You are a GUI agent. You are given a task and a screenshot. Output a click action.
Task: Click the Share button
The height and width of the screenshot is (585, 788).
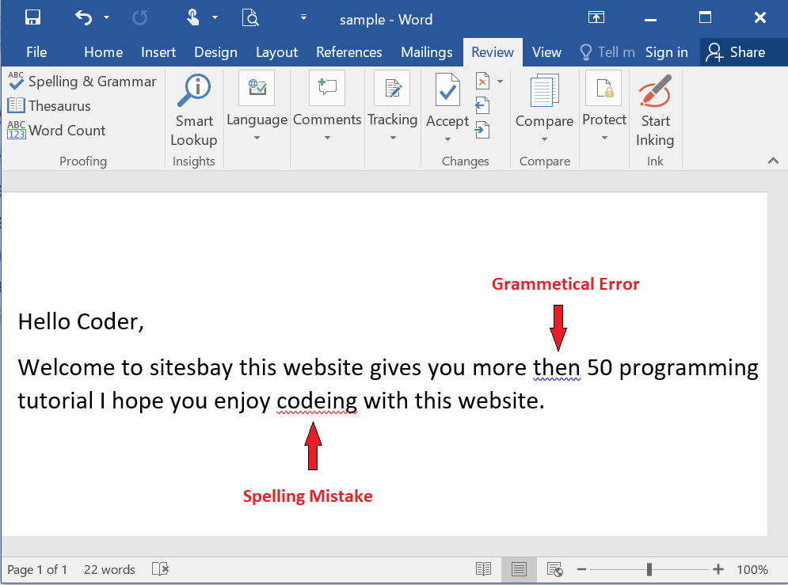point(736,52)
